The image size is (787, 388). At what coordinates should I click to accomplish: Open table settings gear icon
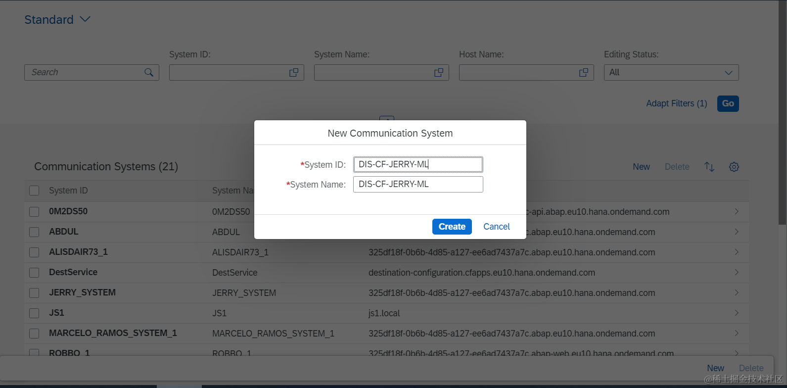click(734, 167)
